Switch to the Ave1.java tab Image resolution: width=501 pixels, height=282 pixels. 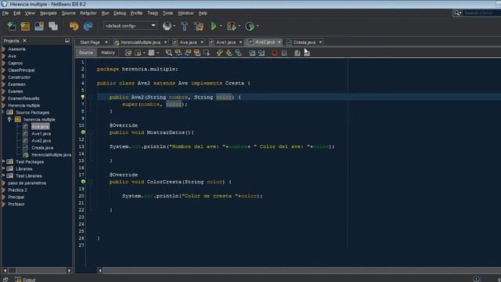(225, 42)
